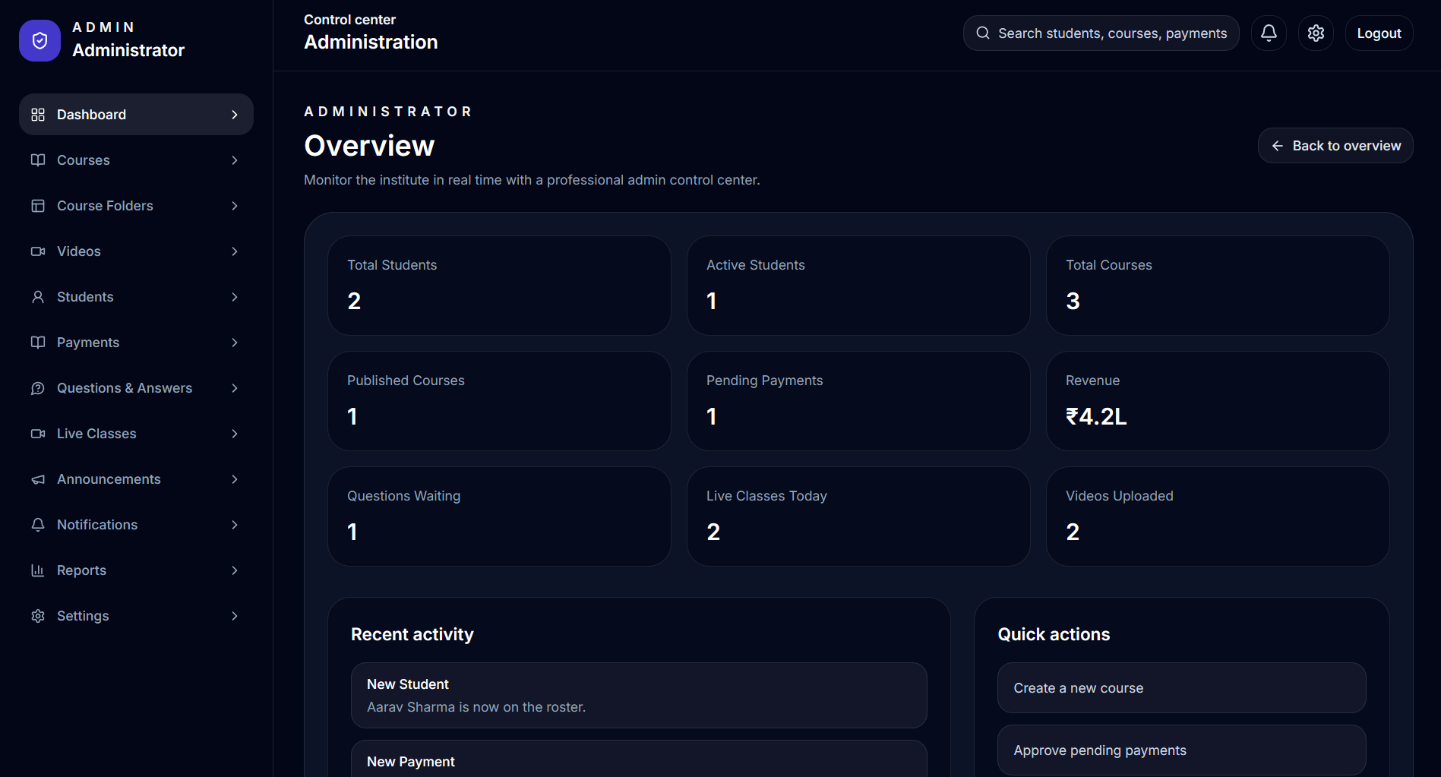Click the Dashboard grid icon in sidebar
The width and height of the screenshot is (1441, 777).
click(x=38, y=115)
